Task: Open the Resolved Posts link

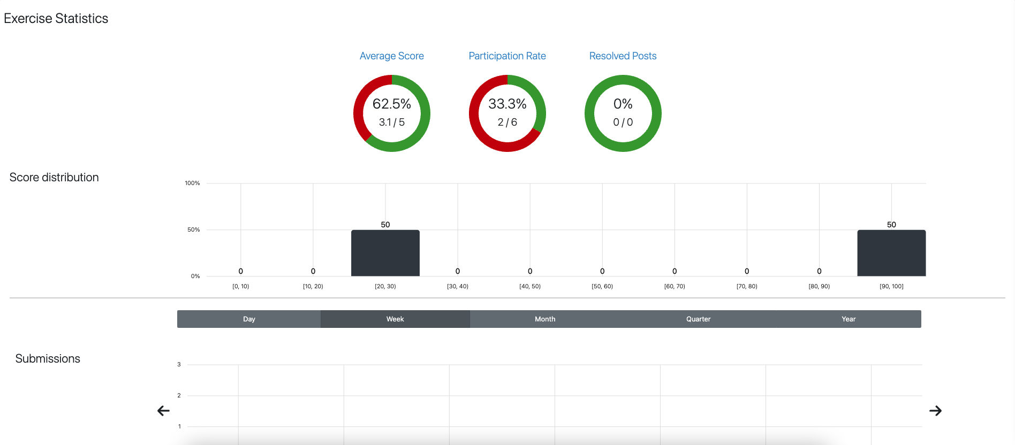Action: (x=623, y=56)
